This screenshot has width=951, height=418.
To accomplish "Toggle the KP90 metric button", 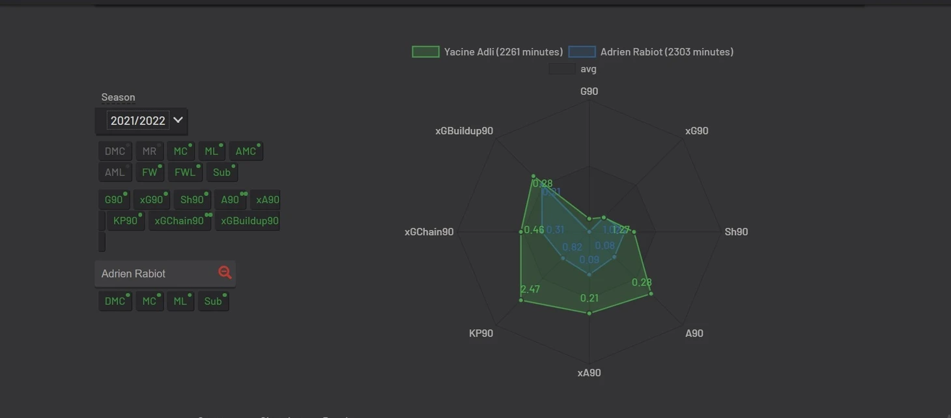I will coord(125,220).
